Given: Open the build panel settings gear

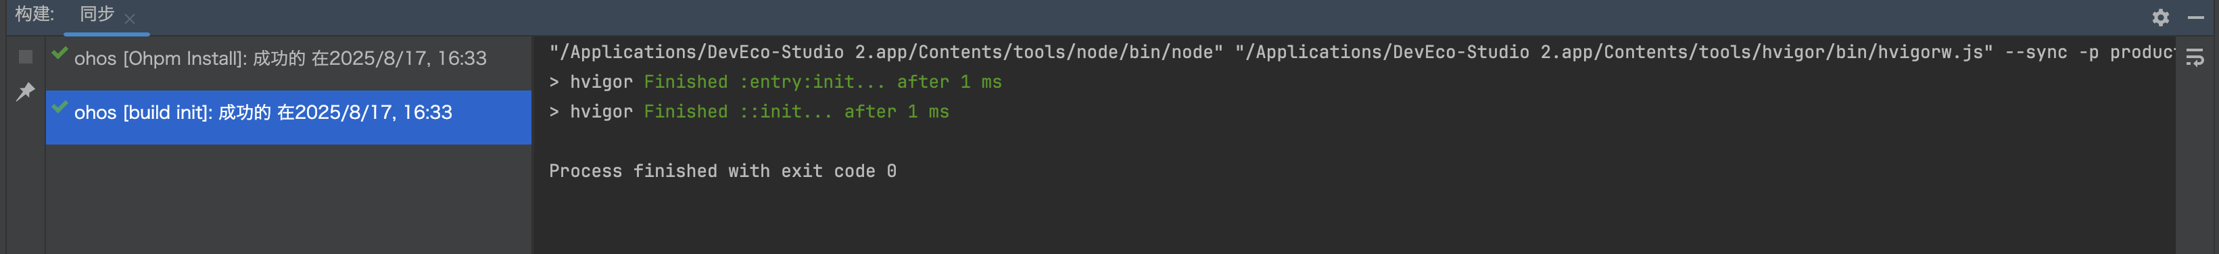Looking at the screenshot, I should (2160, 17).
